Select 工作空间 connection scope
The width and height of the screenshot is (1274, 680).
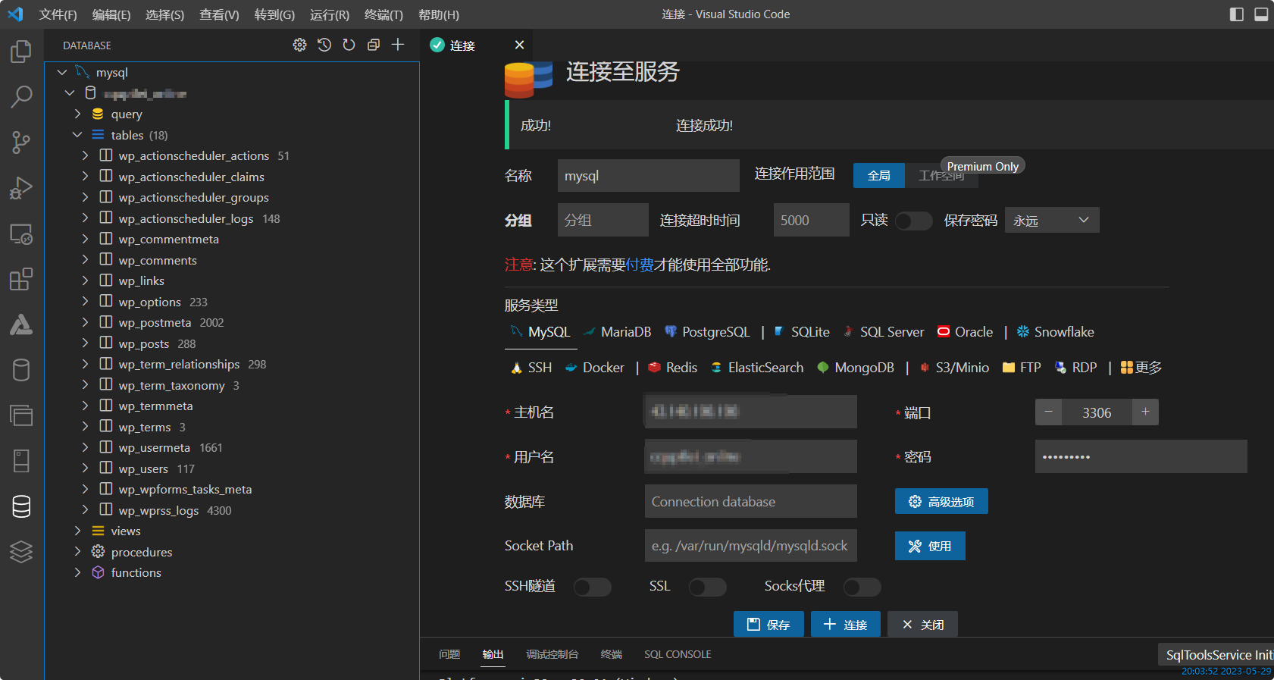941,175
